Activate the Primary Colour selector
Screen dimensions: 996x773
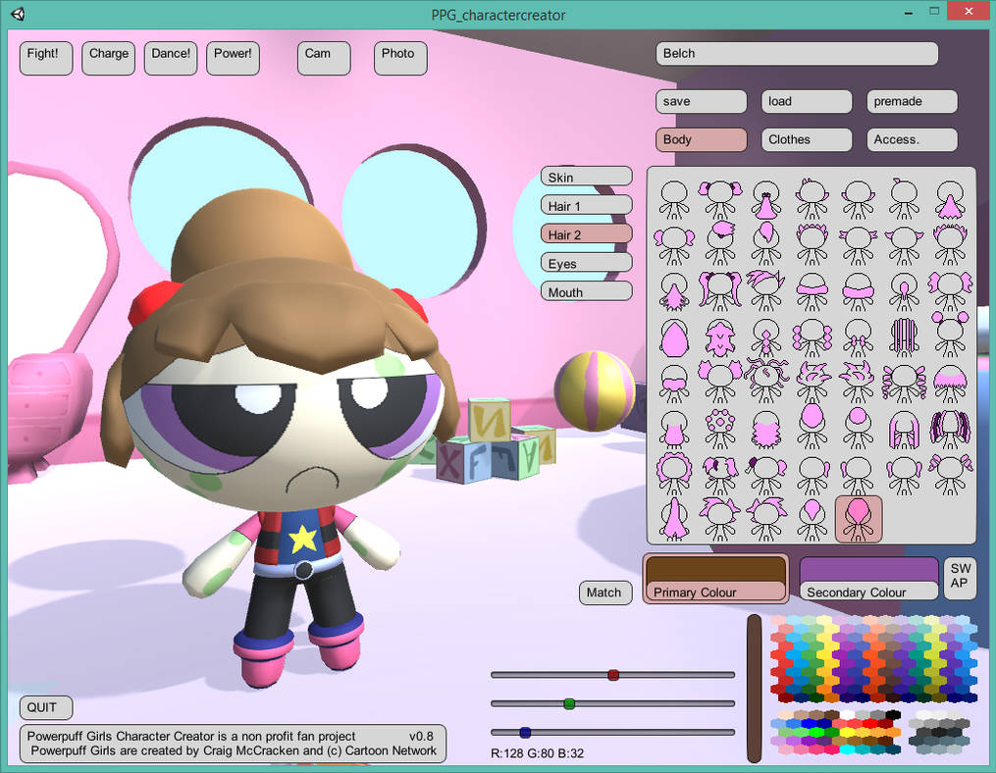716,578
